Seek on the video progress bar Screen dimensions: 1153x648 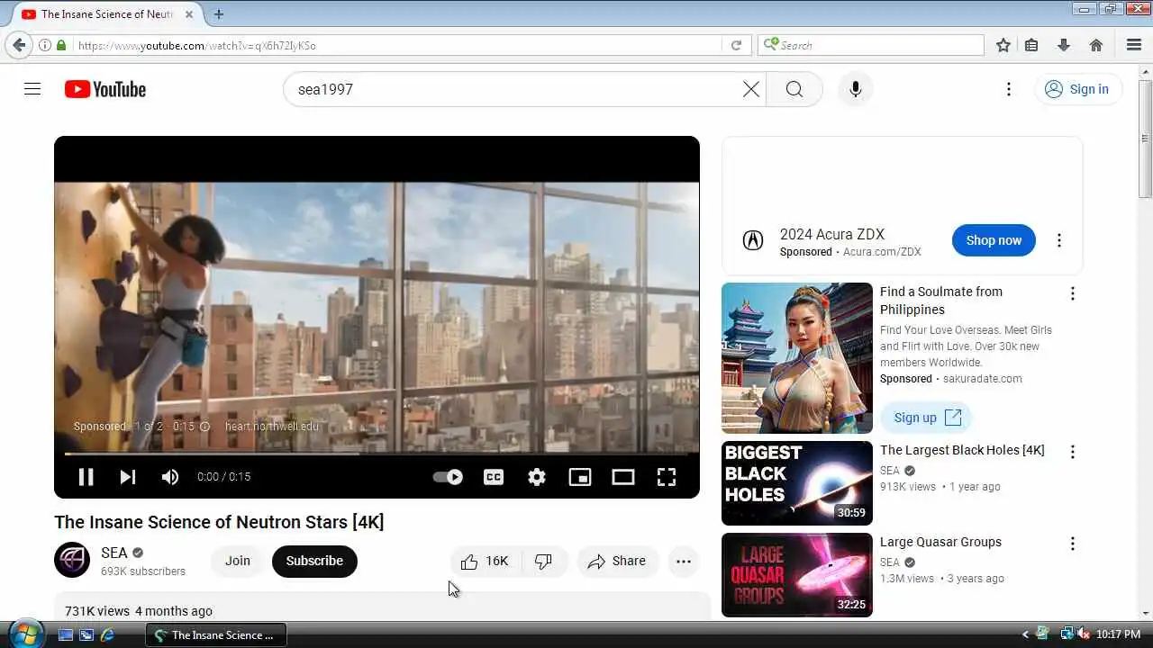377,454
